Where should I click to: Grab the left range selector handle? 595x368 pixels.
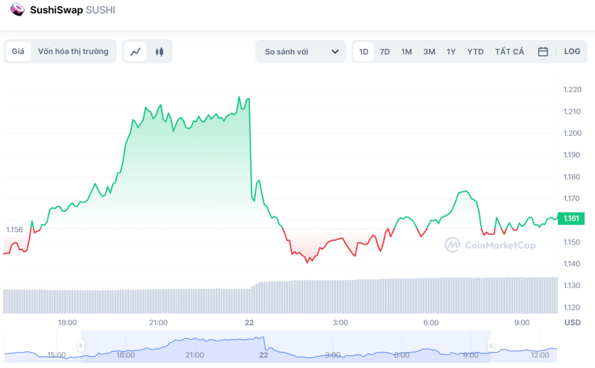click(81, 346)
